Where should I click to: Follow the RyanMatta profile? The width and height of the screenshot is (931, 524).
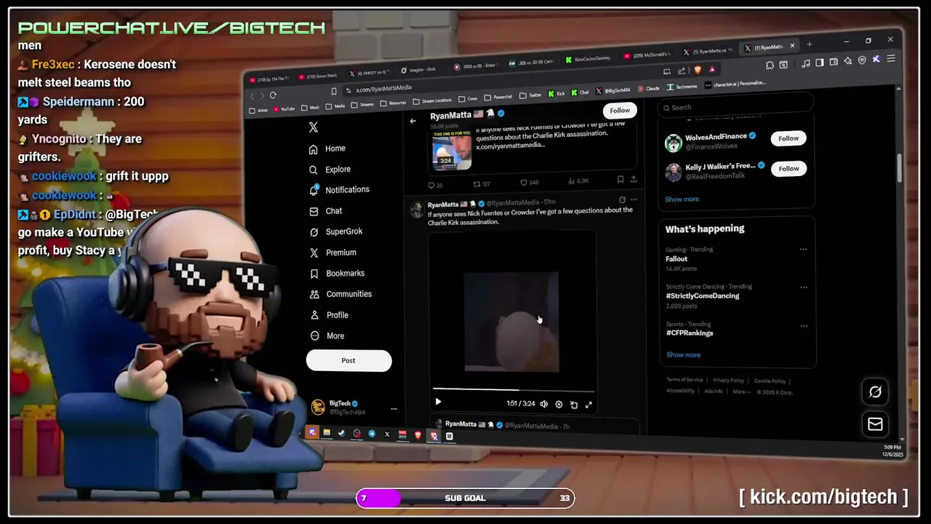coord(620,111)
